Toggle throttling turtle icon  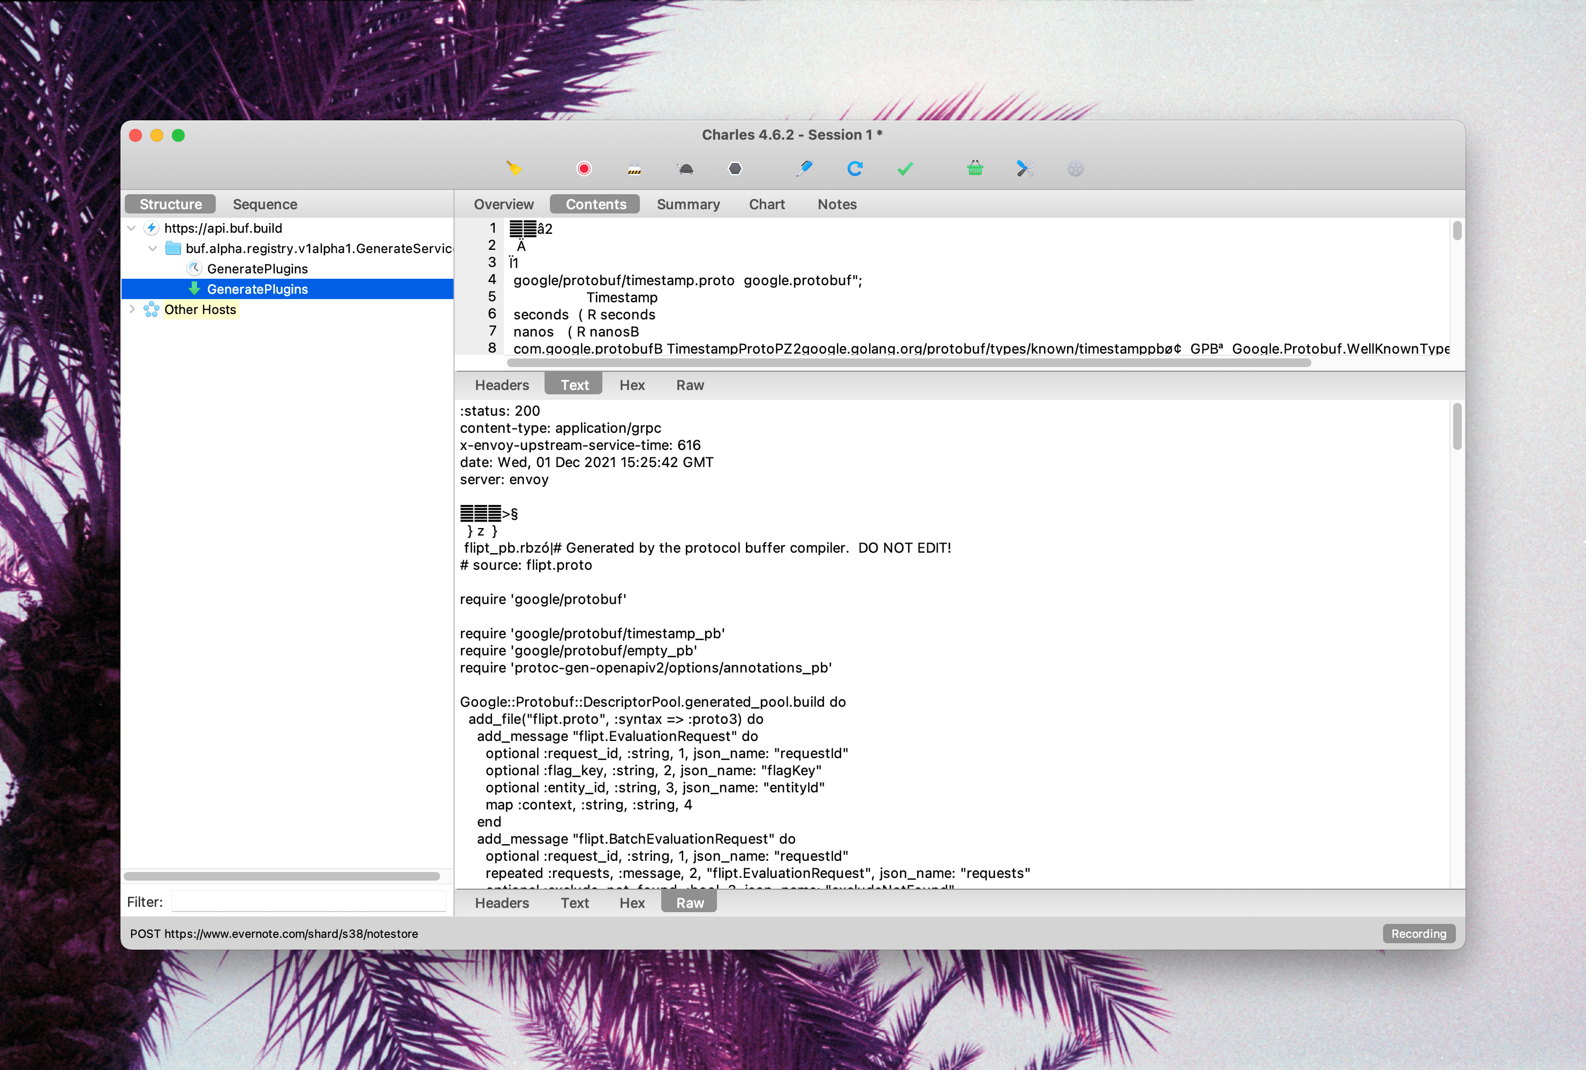coord(685,169)
